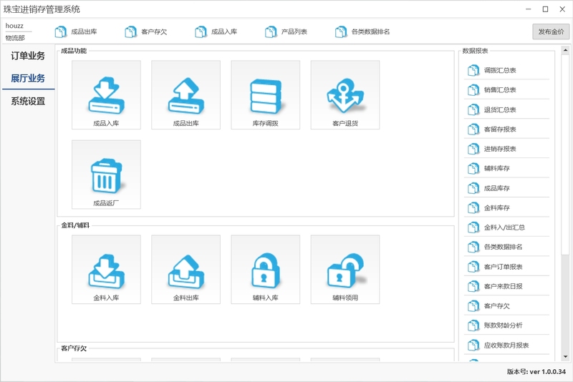Click the 客户存欠 toolbar shortcut
This screenshot has height=382, width=573.
(146, 31)
